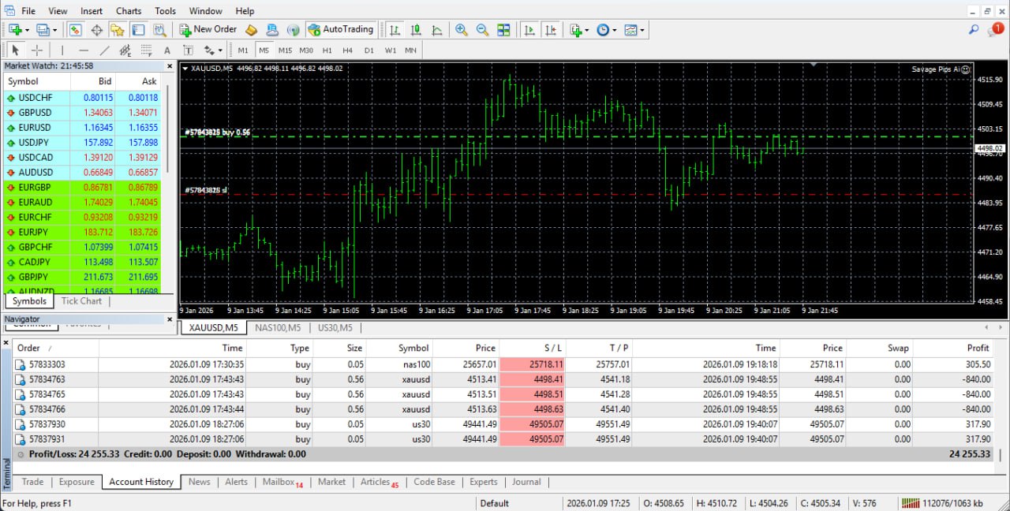Open the Account History terminal tab

tap(141, 482)
